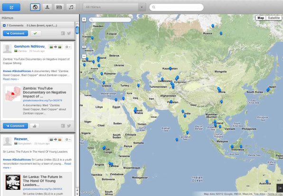The image size is (283, 196).
Task: Click Read more in Zambia post
Action: 10,79
